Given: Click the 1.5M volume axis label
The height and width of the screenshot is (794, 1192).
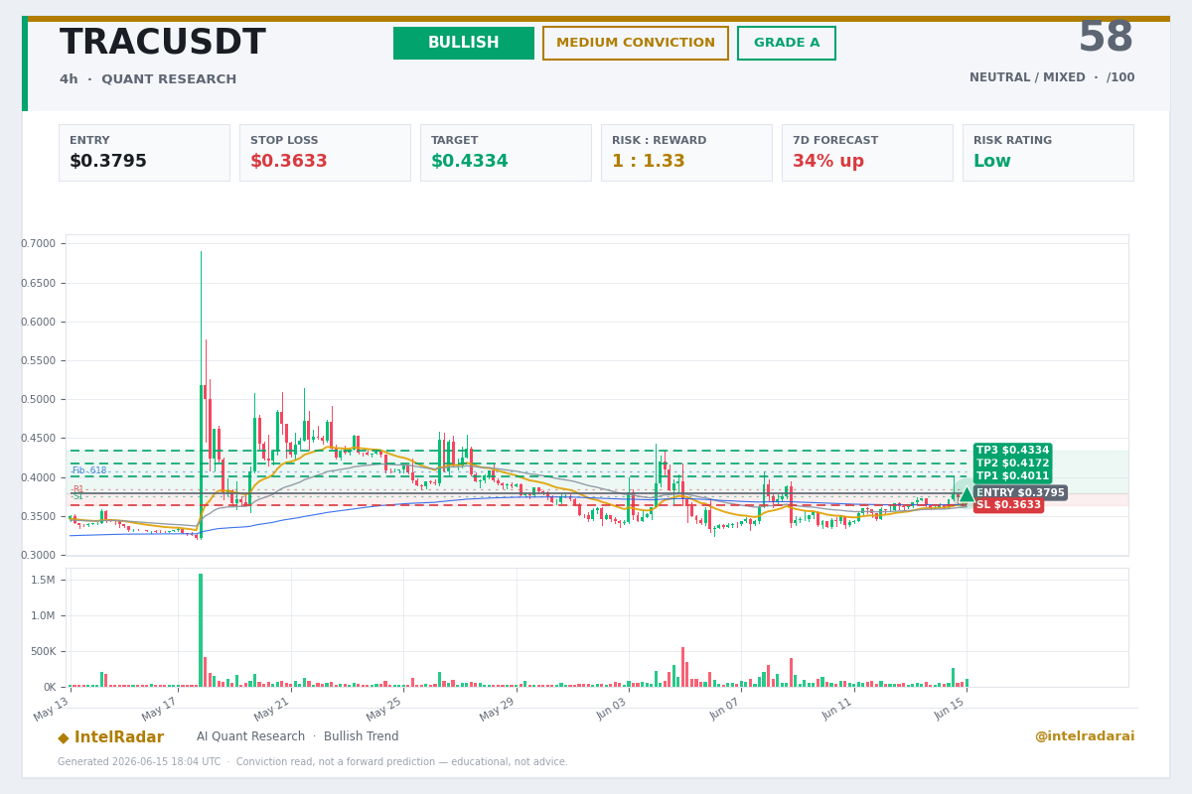Looking at the screenshot, I should (x=43, y=580).
